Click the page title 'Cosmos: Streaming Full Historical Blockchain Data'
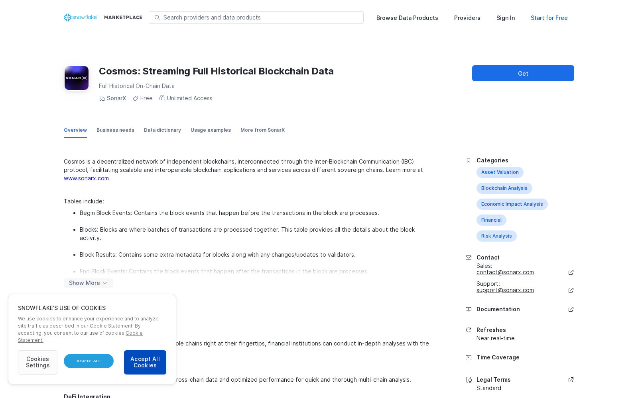The height and width of the screenshot is (398, 638). [x=216, y=71]
